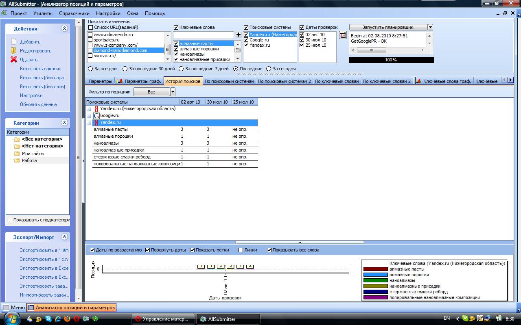
Task: Click the Skype status icon in system tray
Action: pyautogui.click(x=465, y=318)
